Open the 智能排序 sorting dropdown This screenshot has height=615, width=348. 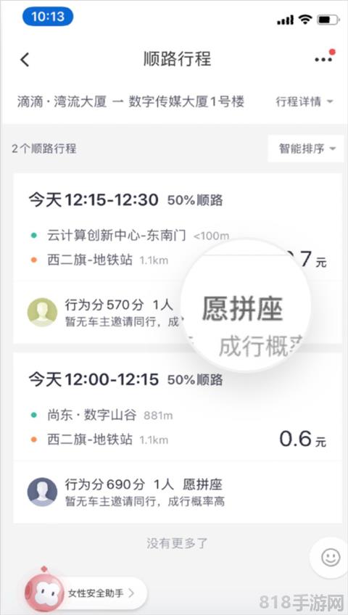[307, 149]
